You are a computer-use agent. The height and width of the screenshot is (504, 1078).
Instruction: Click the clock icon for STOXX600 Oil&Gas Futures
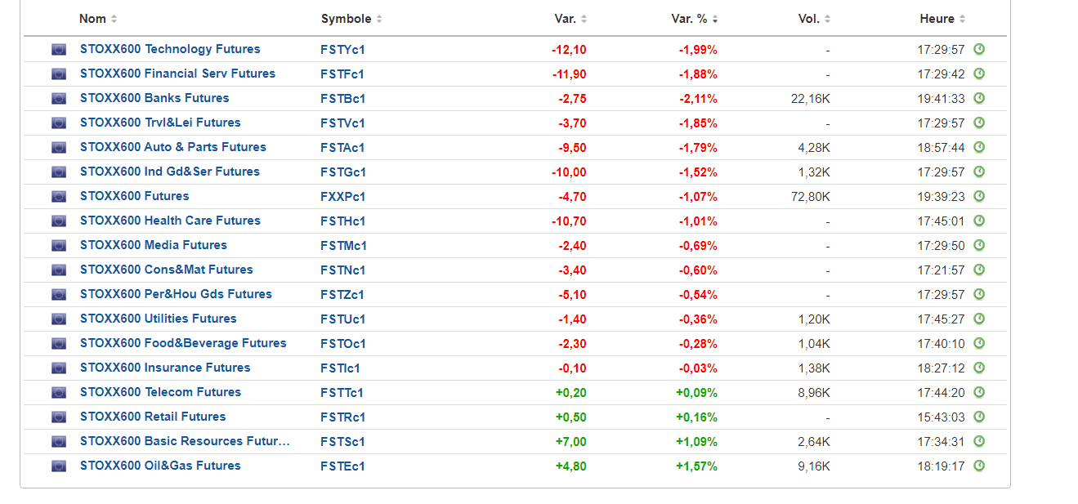(979, 466)
